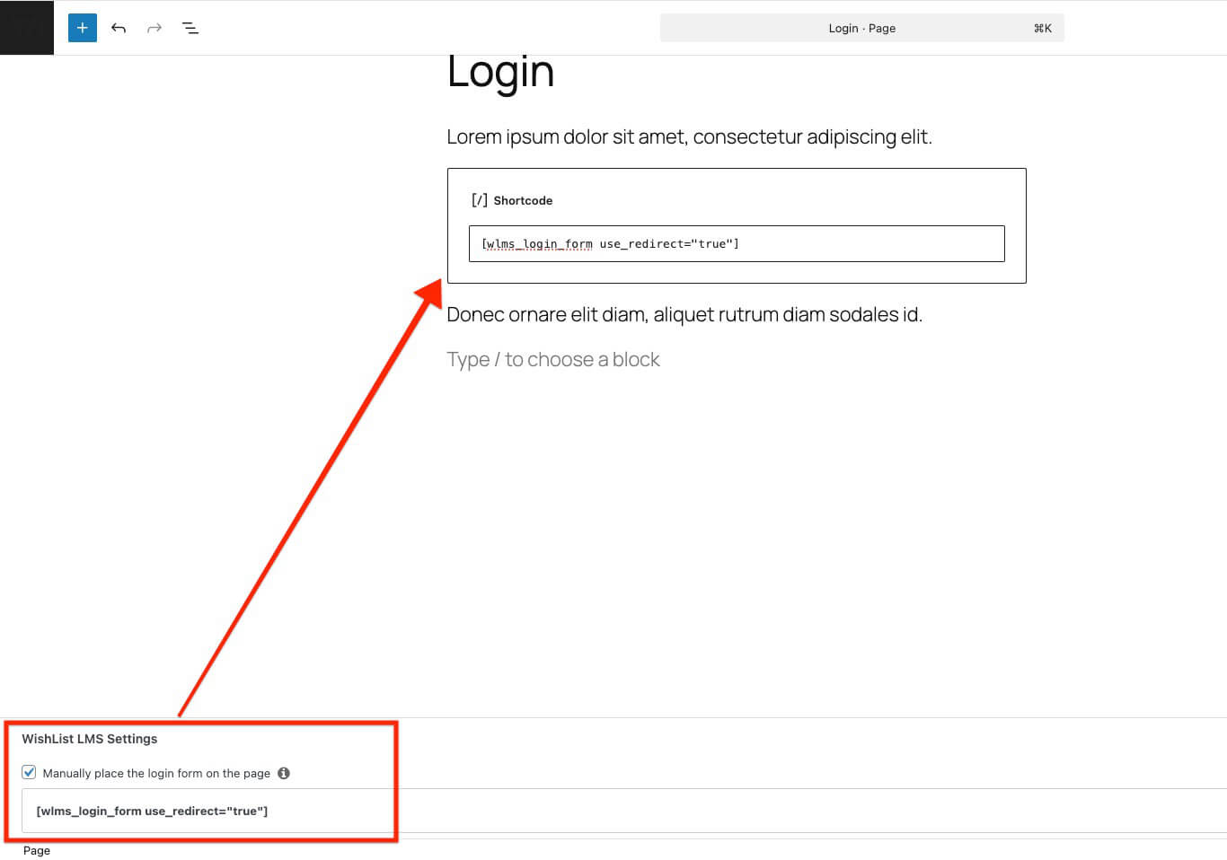Image resolution: width=1227 pixels, height=860 pixels.
Task: Click the Shortcode label in the block
Action: 523,199
